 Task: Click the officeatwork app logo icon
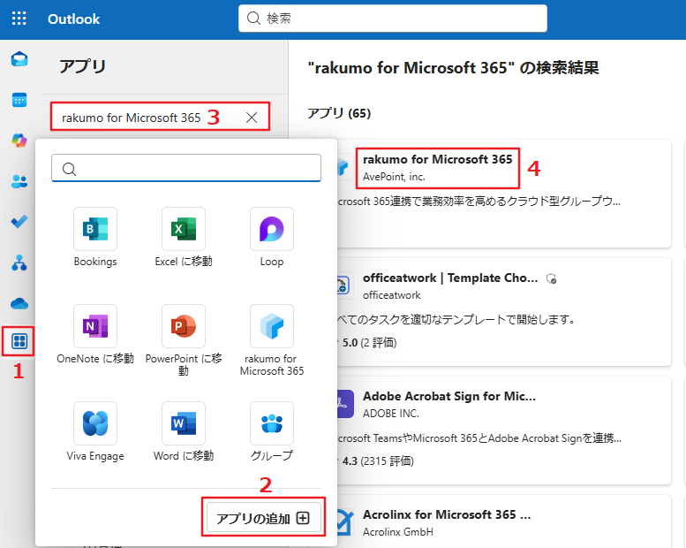tap(344, 285)
